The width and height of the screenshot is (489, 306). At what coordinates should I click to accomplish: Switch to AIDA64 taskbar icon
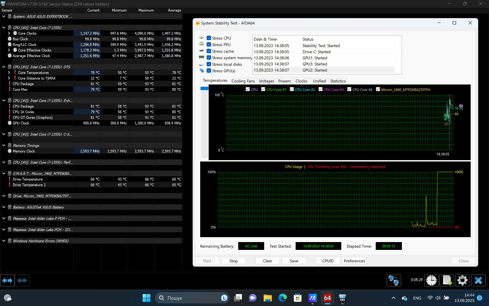327,298
